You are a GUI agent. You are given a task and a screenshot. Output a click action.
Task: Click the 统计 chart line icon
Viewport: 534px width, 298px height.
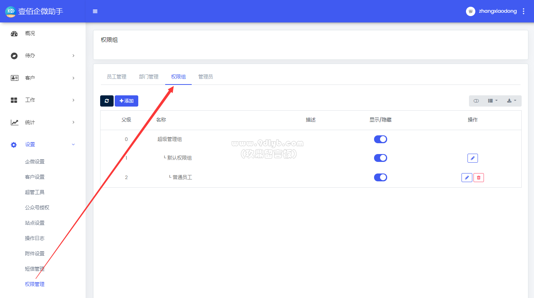pyautogui.click(x=14, y=122)
